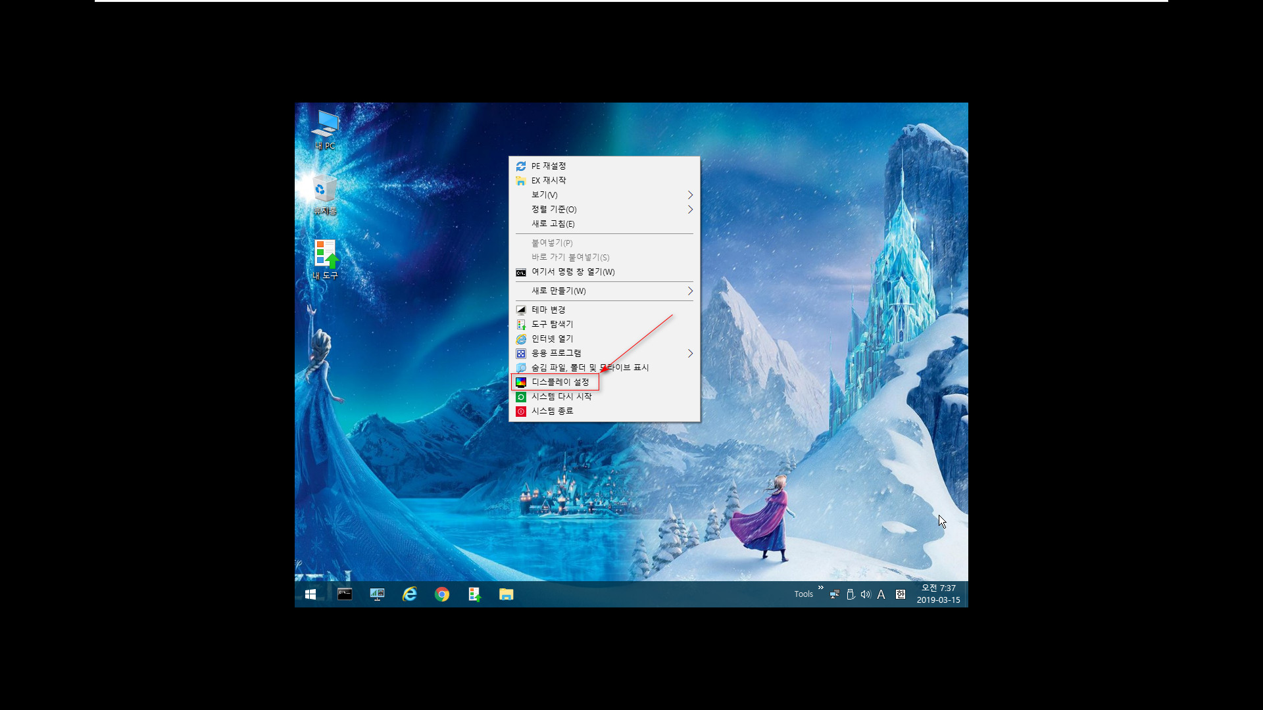Open the Windows Start button
1263x710 pixels.
(x=310, y=594)
